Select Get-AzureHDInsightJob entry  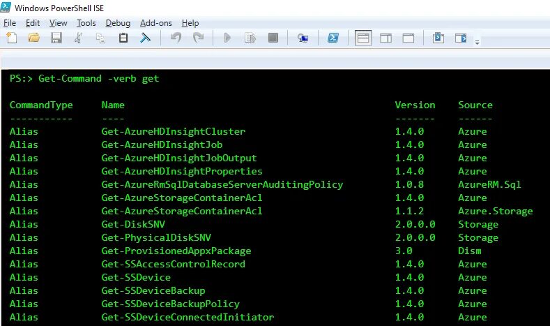pyautogui.click(x=162, y=145)
